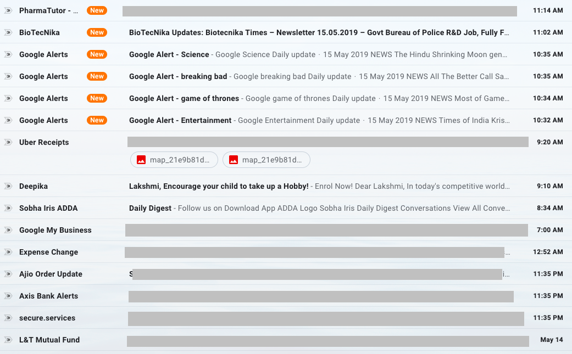Viewport: 572px width, 354px height.
Task: Click the 10:34 AM timestamp
Action: pos(548,98)
